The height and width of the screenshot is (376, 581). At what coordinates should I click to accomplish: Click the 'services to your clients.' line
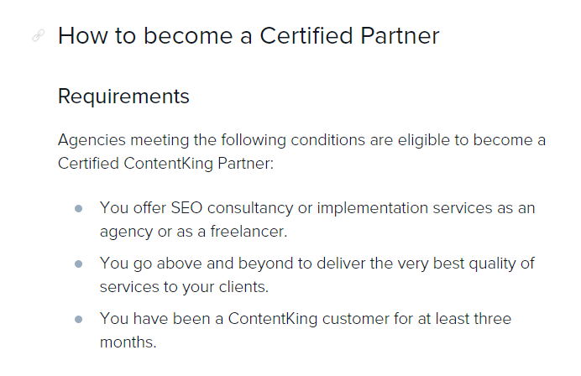(184, 287)
